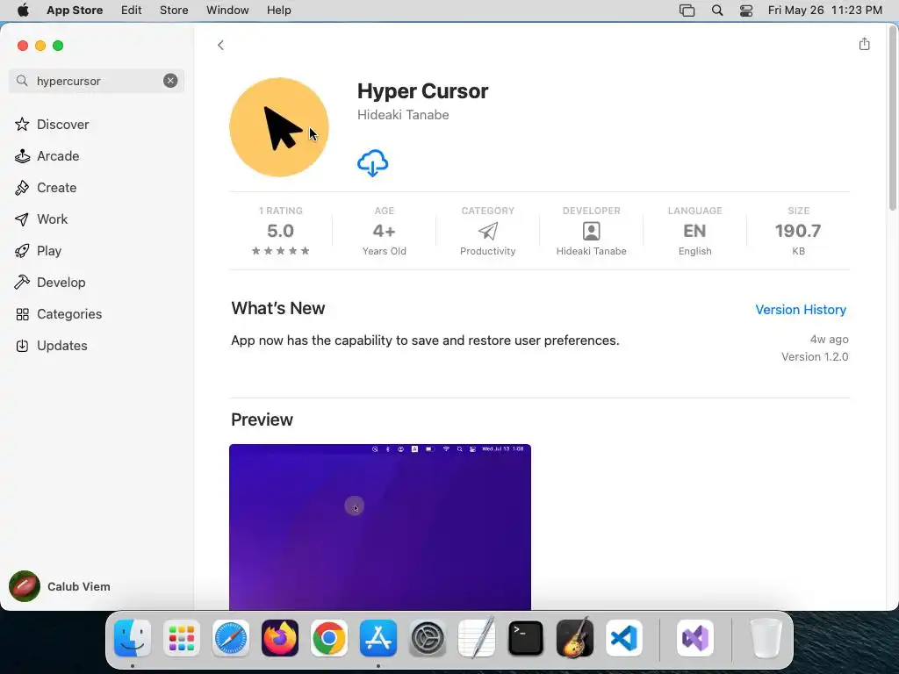Click the EN English language value

tap(695, 231)
